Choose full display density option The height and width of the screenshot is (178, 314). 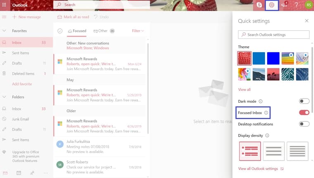click(x=250, y=151)
